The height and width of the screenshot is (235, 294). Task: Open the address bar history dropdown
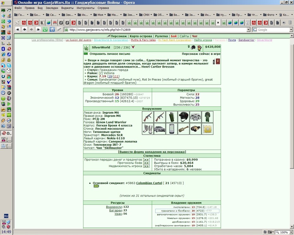248,30
